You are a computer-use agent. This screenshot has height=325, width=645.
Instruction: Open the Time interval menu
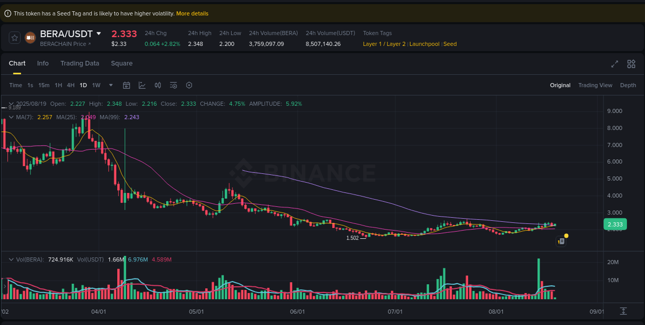(15, 85)
